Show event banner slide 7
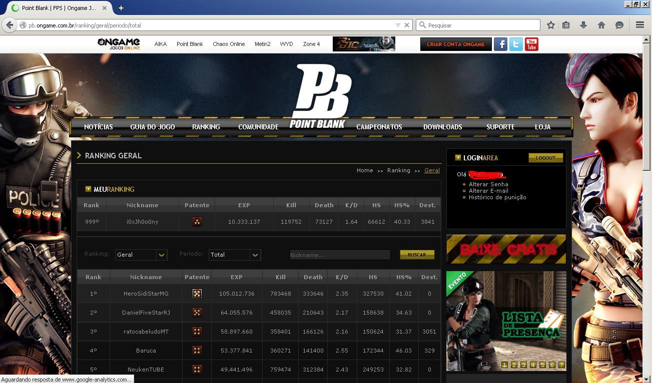 click(561, 365)
